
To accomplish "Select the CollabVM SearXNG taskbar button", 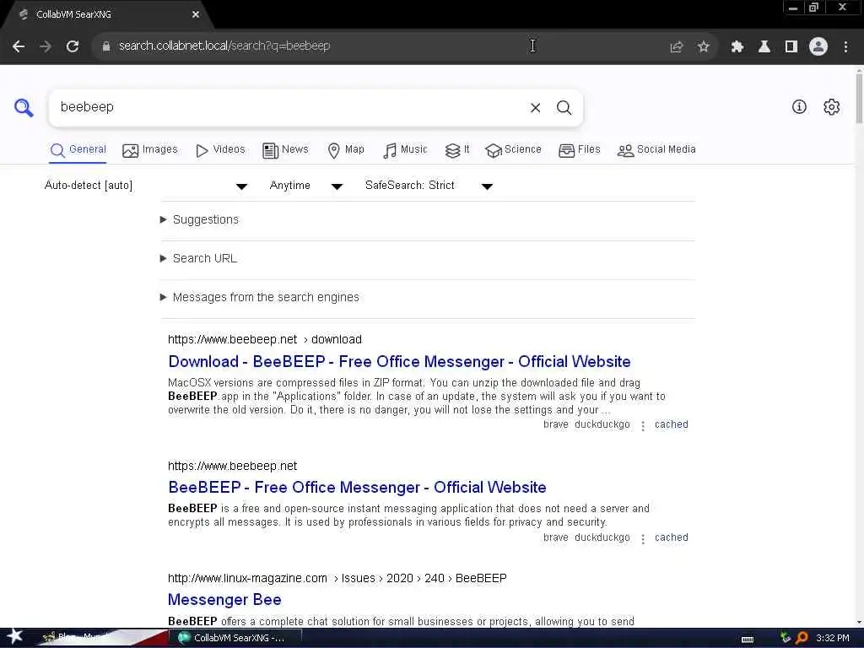I will 235,638.
